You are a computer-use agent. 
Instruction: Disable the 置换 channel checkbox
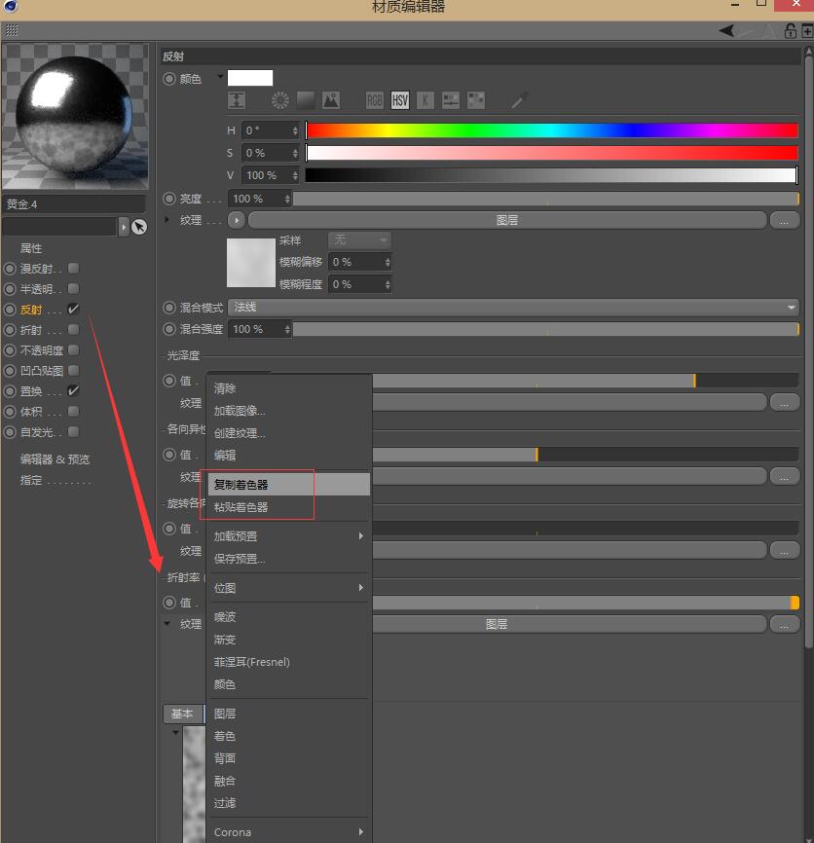click(x=74, y=390)
